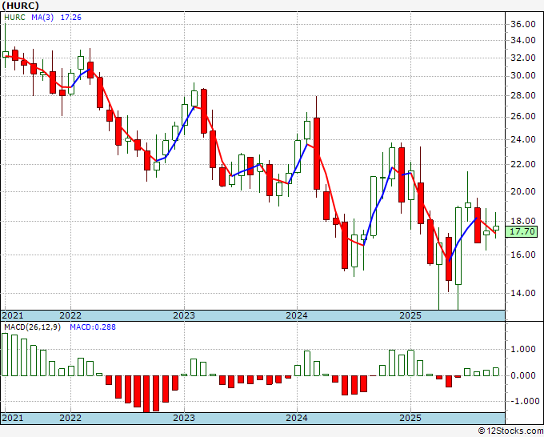Click the 20.00 price axis label
Viewport: 544px width, 437px height.
coord(523,191)
